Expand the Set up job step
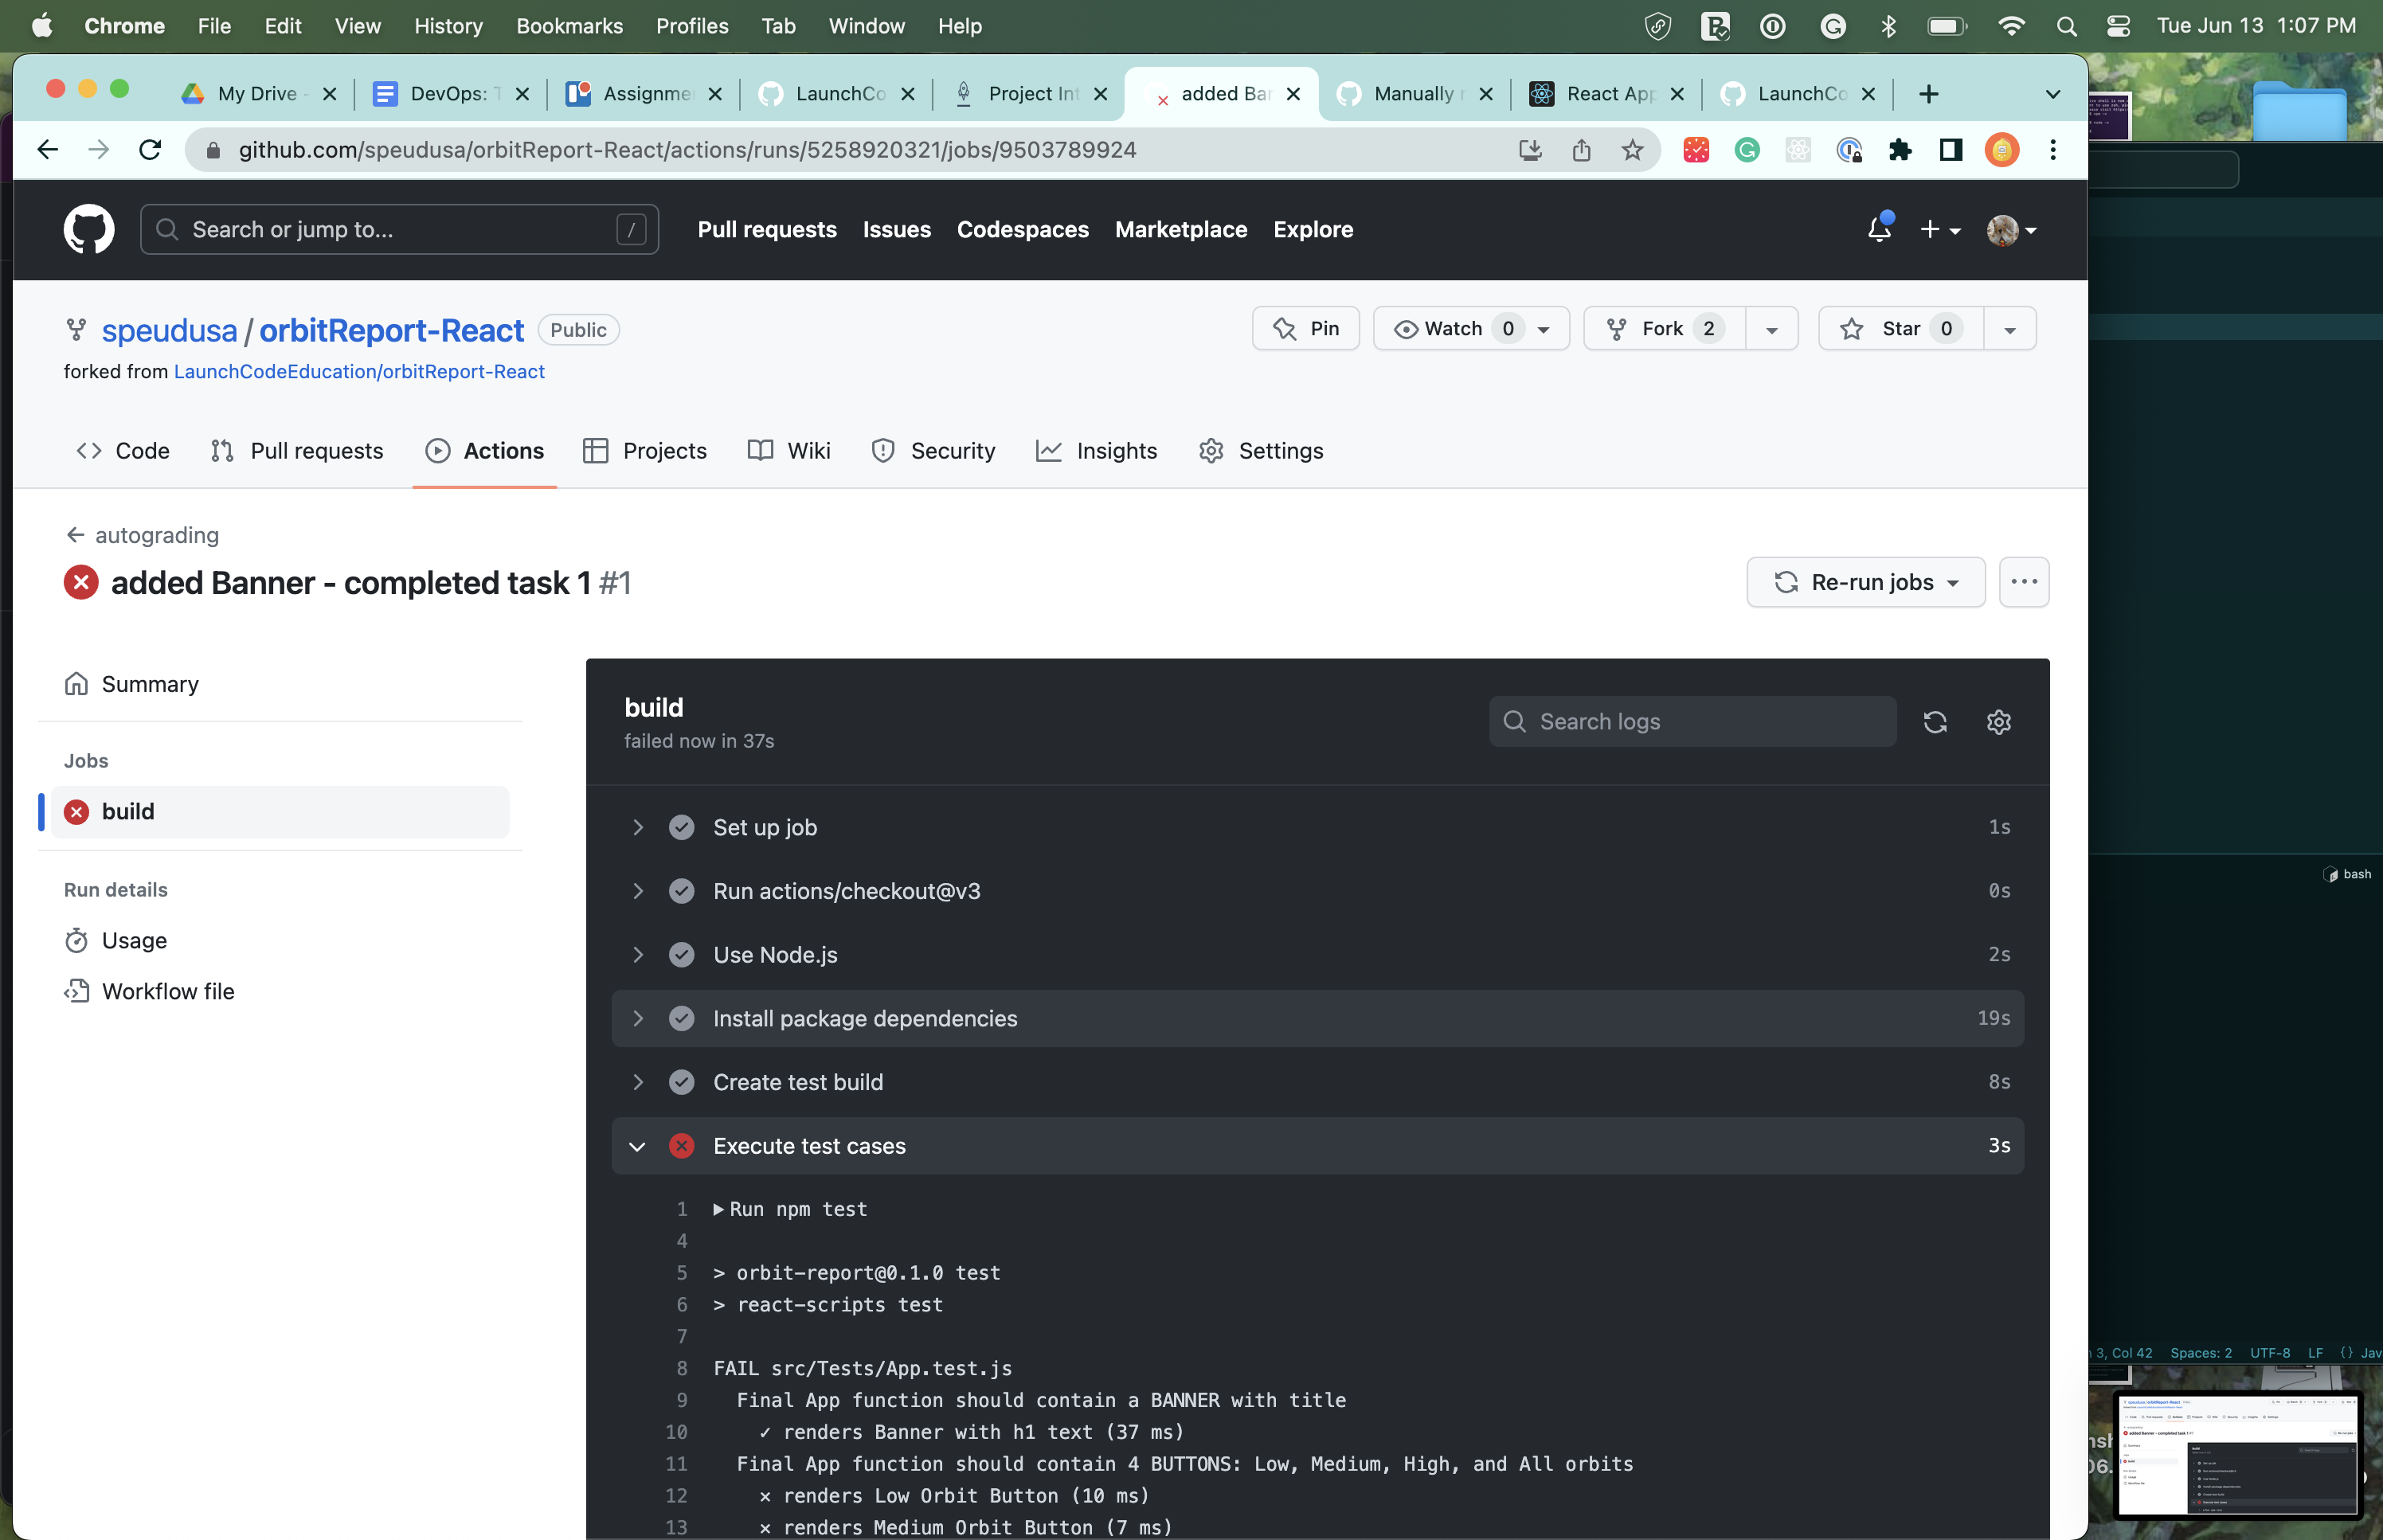 tap(638, 827)
